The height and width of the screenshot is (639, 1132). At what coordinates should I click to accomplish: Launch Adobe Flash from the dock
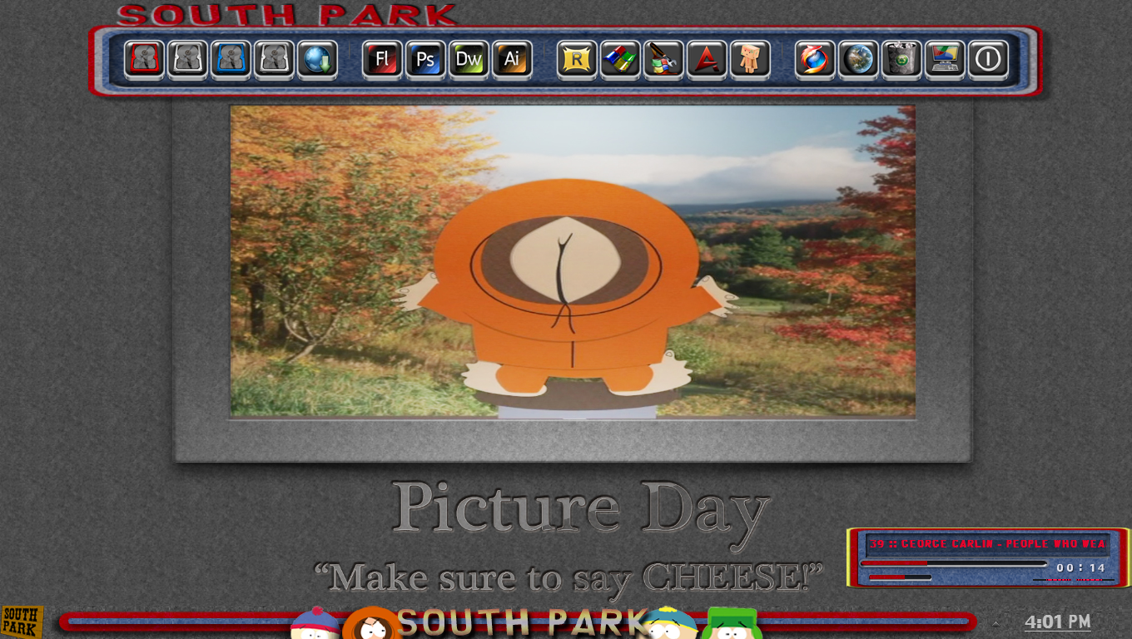(383, 60)
